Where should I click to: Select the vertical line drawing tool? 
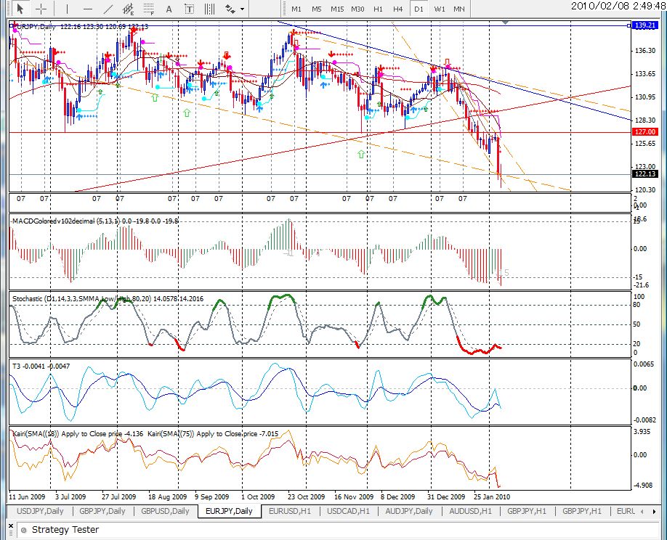67,9
